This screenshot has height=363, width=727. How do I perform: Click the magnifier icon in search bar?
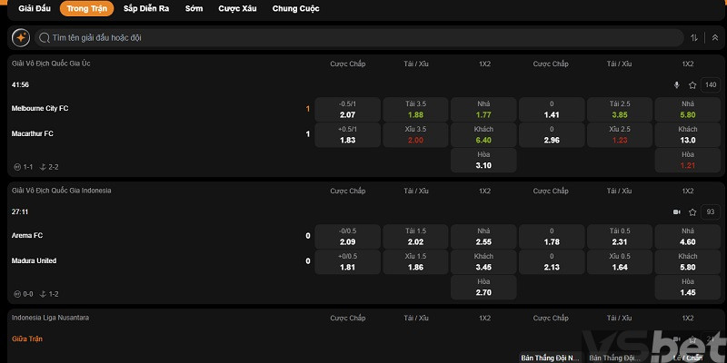coord(44,38)
